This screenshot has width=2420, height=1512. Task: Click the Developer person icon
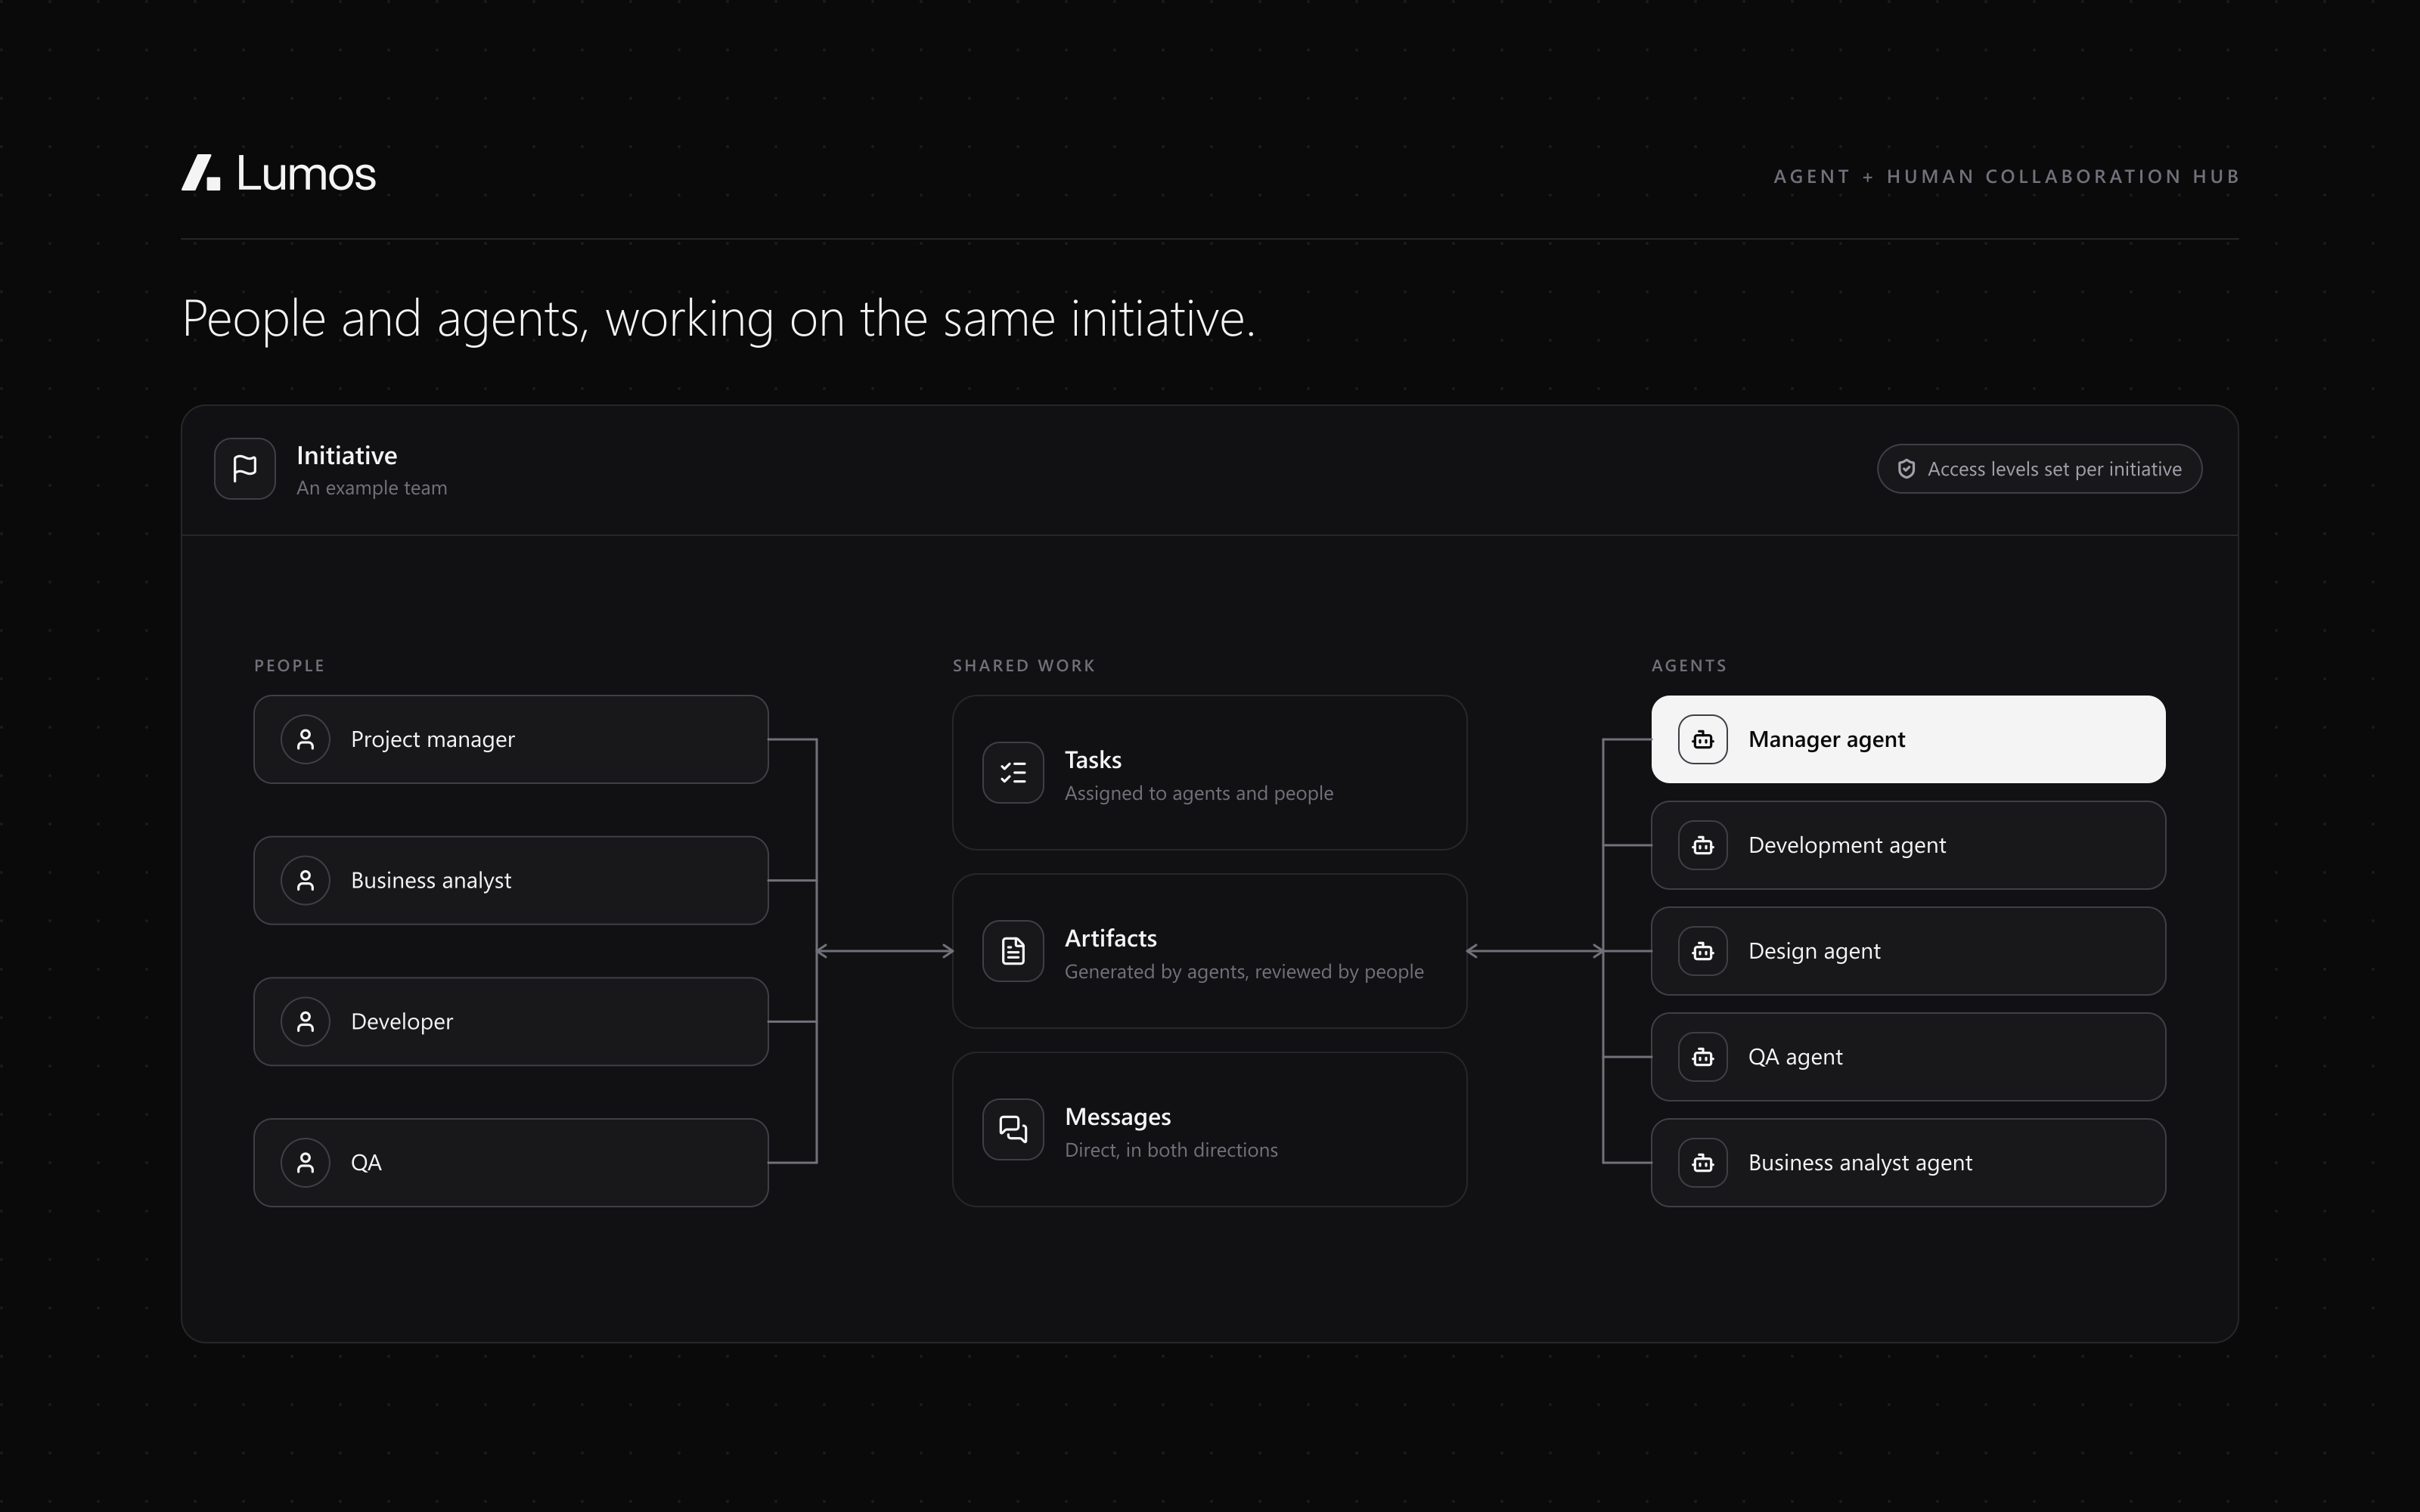click(306, 1022)
